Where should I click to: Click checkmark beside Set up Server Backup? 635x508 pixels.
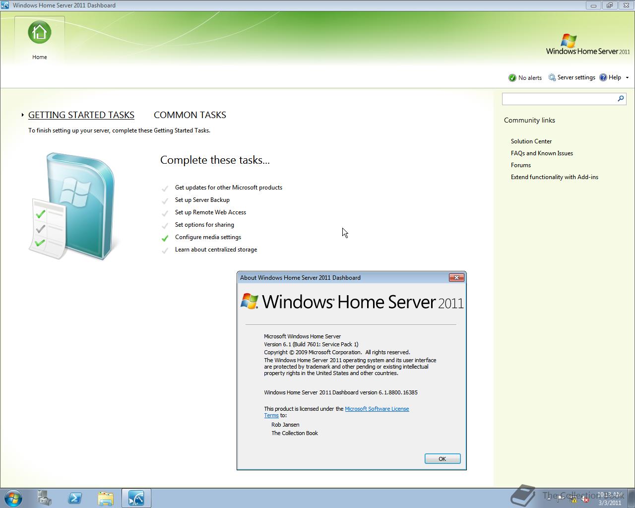click(165, 200)
